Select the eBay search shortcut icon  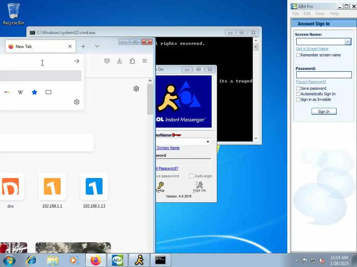(x=7, y=92)
